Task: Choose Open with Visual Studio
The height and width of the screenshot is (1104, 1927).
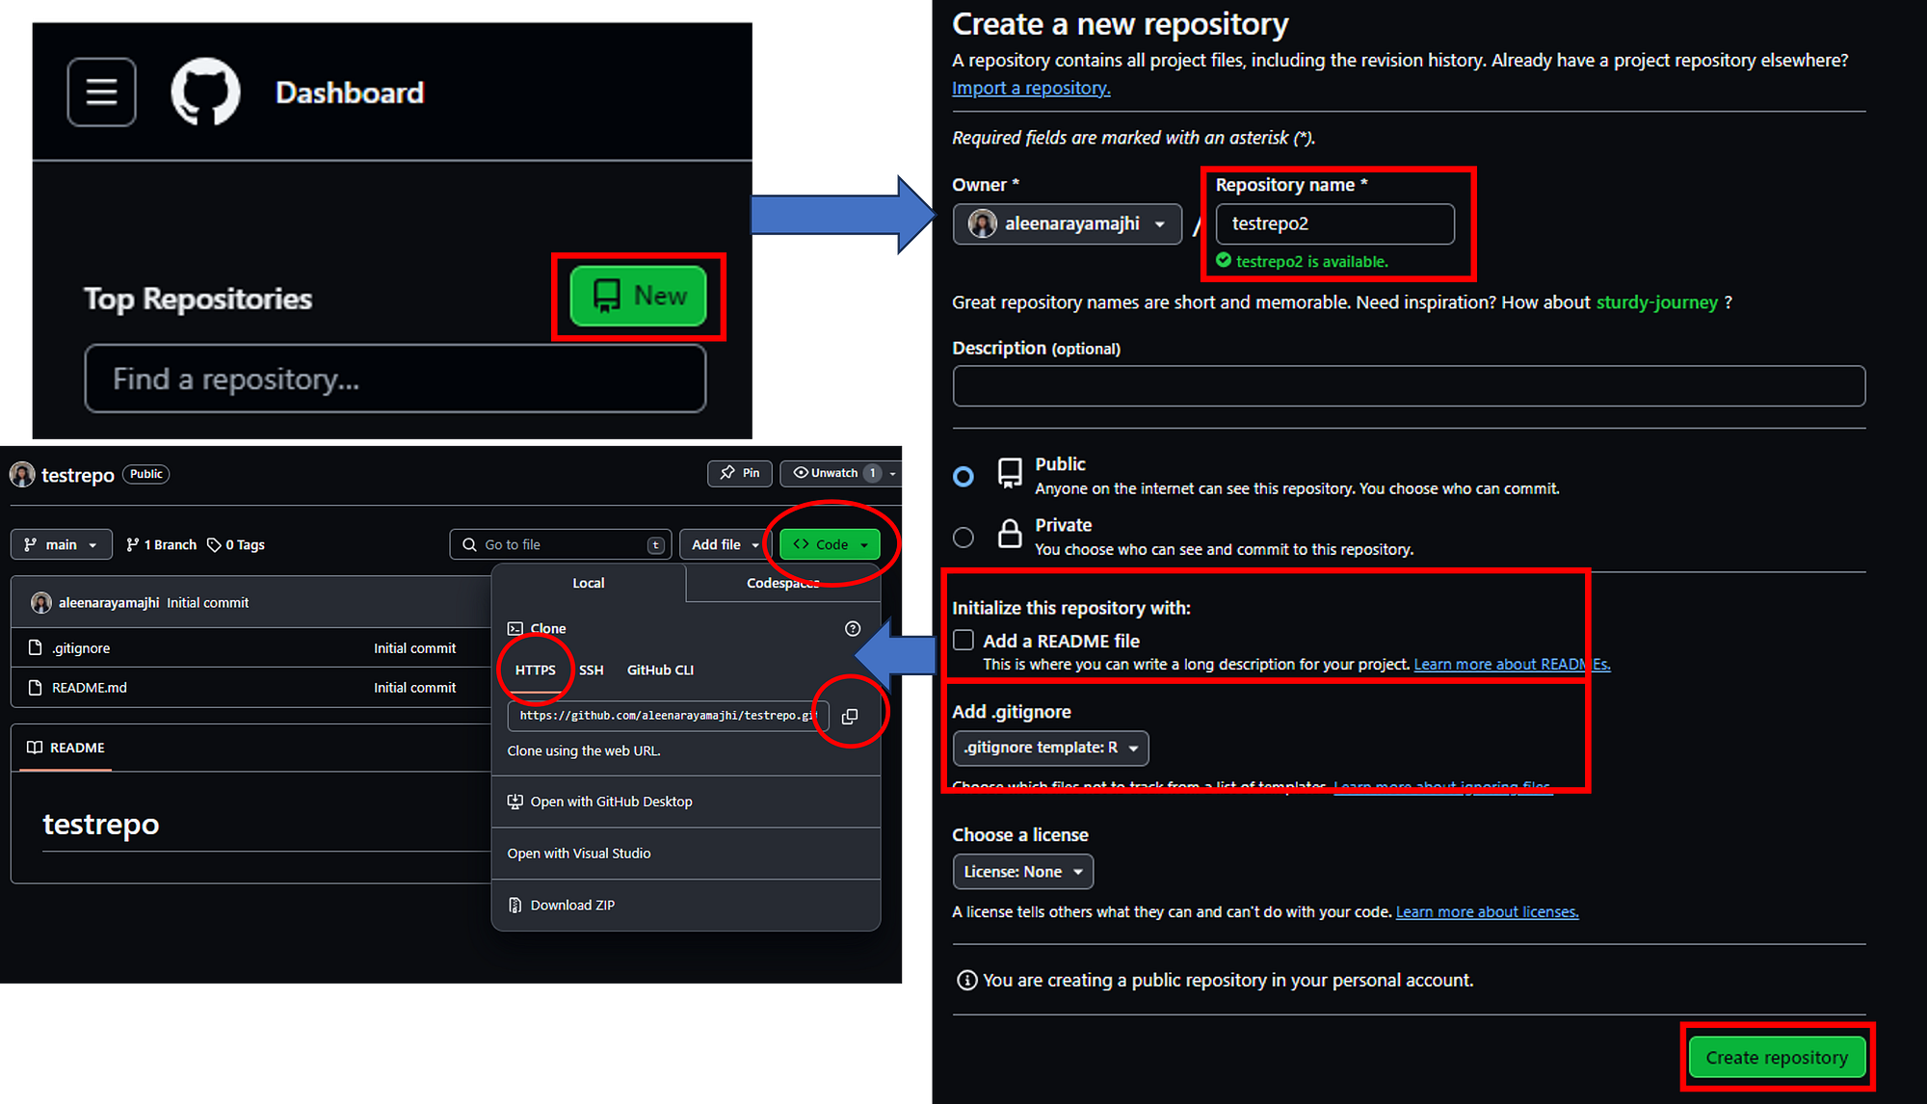Action: click(686, 854)
